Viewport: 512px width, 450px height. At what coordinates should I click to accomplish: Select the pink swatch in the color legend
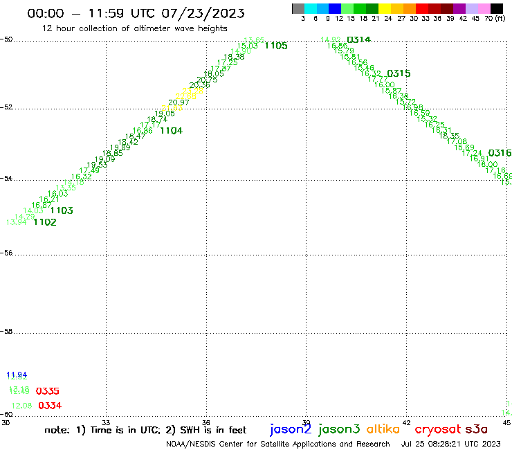(484, 8)
